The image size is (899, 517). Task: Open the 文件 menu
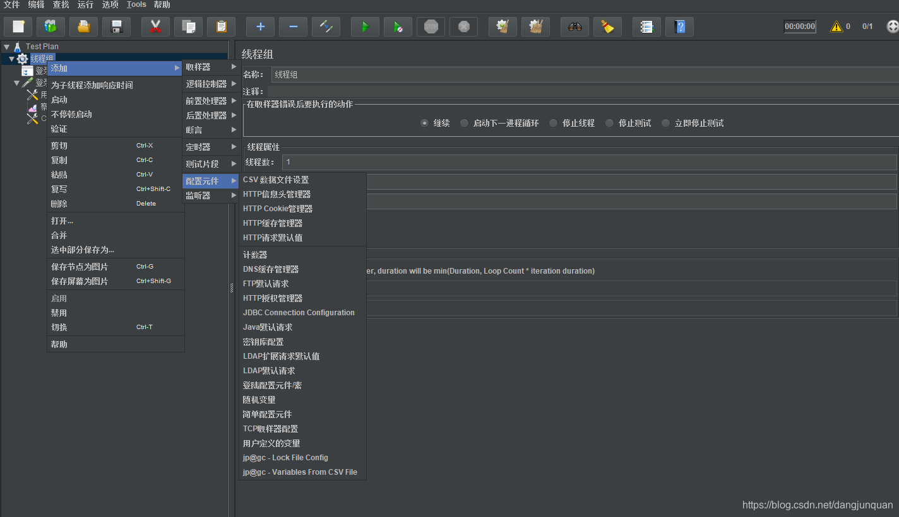[x=11, y=4]
